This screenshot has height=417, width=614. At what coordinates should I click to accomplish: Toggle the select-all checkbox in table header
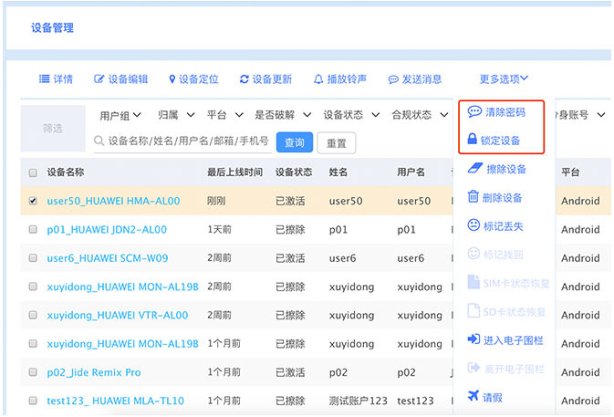coord(33,172)
